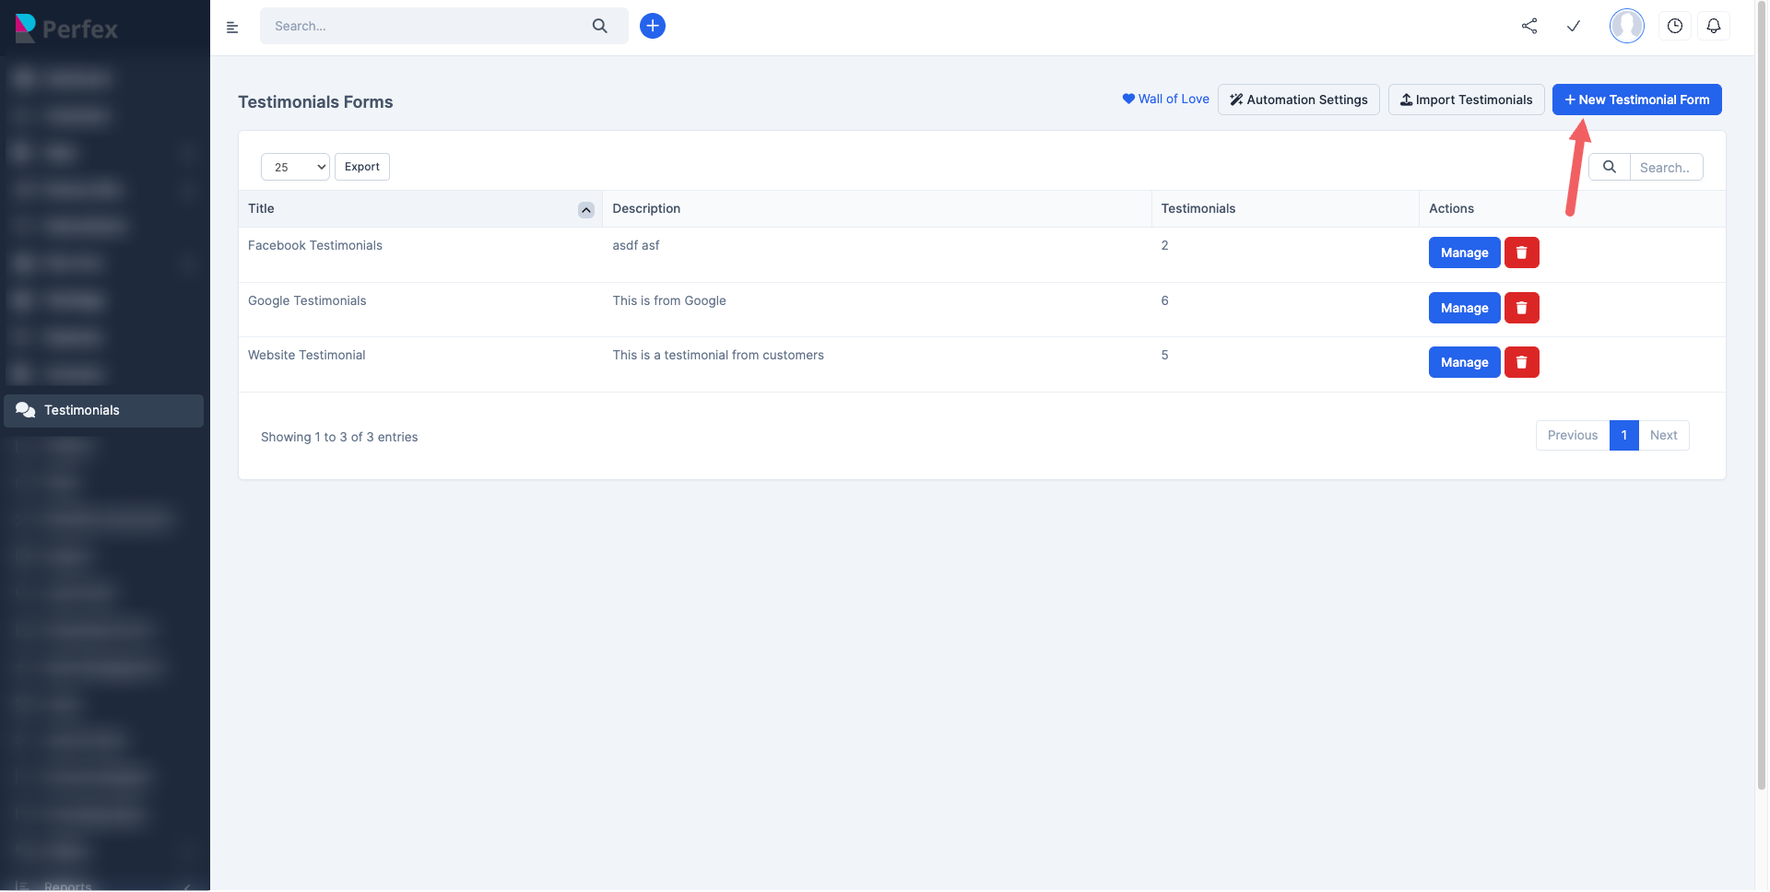Screen dimensions: 1770x892
Task: Open the 25 entries-per-page dropdown
Action: [295, 167]
